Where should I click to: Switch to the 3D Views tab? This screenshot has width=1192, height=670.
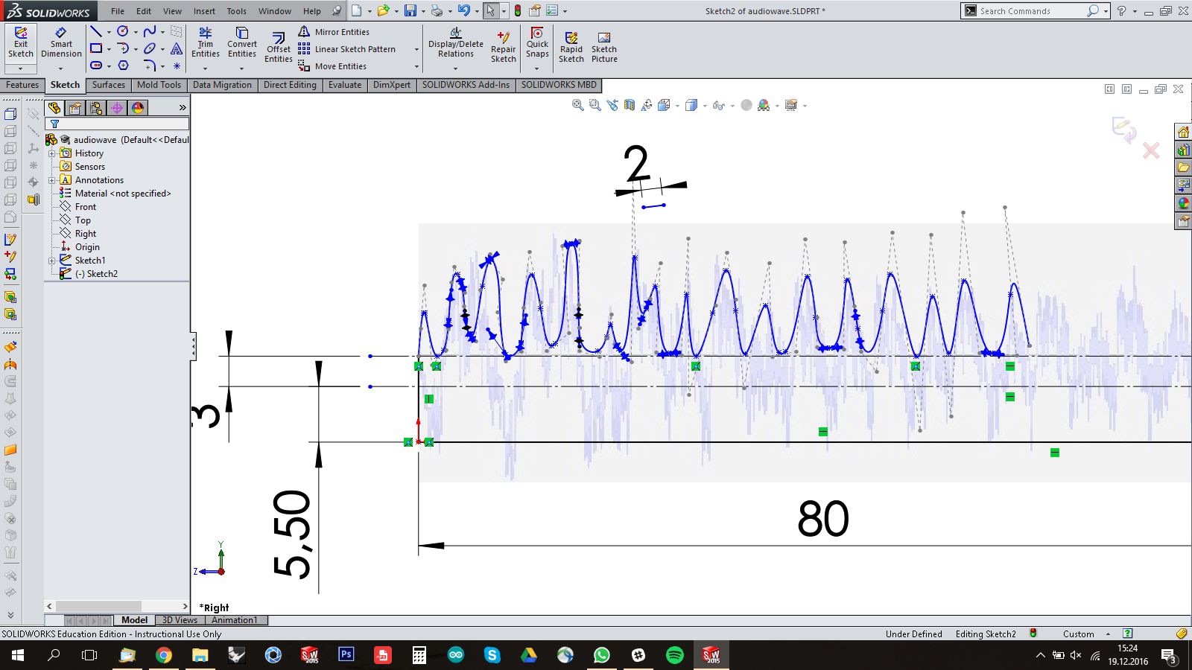[180, 620]
